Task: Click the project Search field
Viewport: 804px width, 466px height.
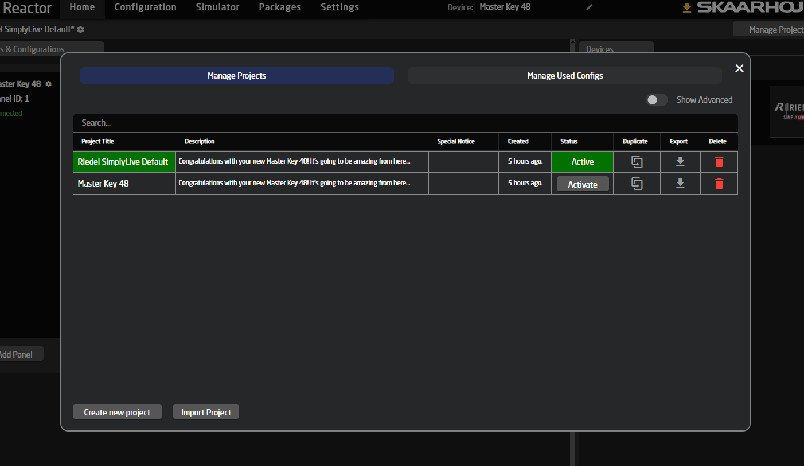Action: click(x=405, y=123)
